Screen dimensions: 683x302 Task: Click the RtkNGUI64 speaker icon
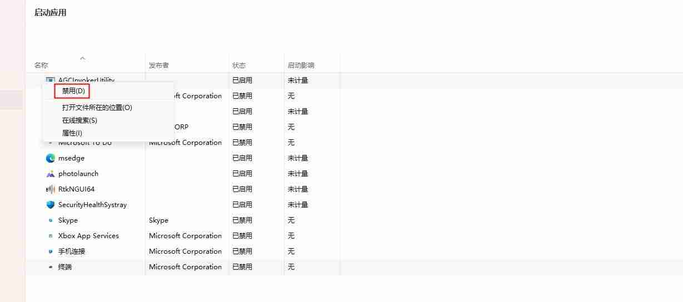51,189
